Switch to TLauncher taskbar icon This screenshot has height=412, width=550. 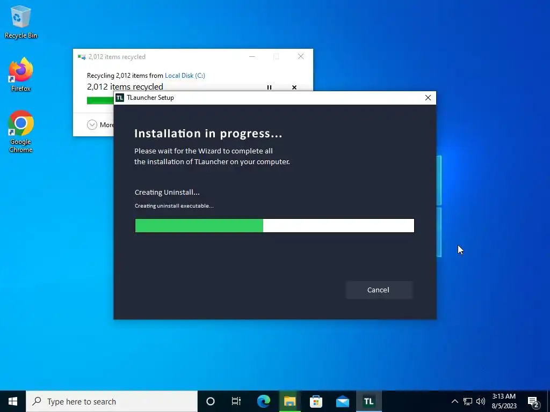368,401
